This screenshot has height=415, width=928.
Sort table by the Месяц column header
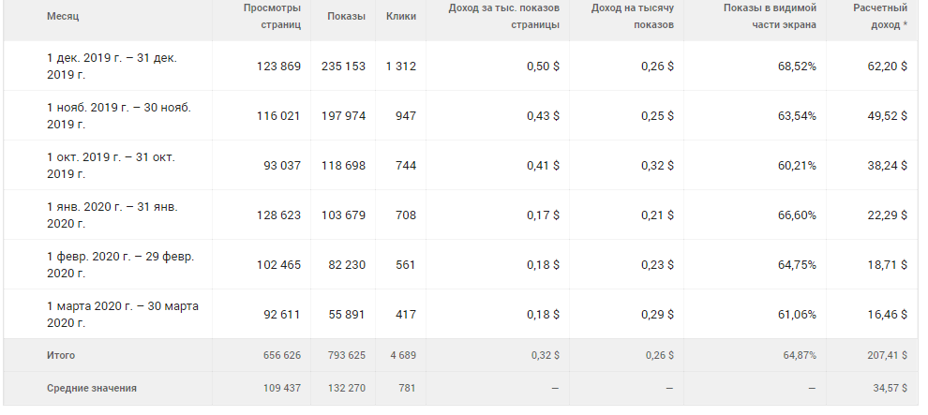click(63, 16)
